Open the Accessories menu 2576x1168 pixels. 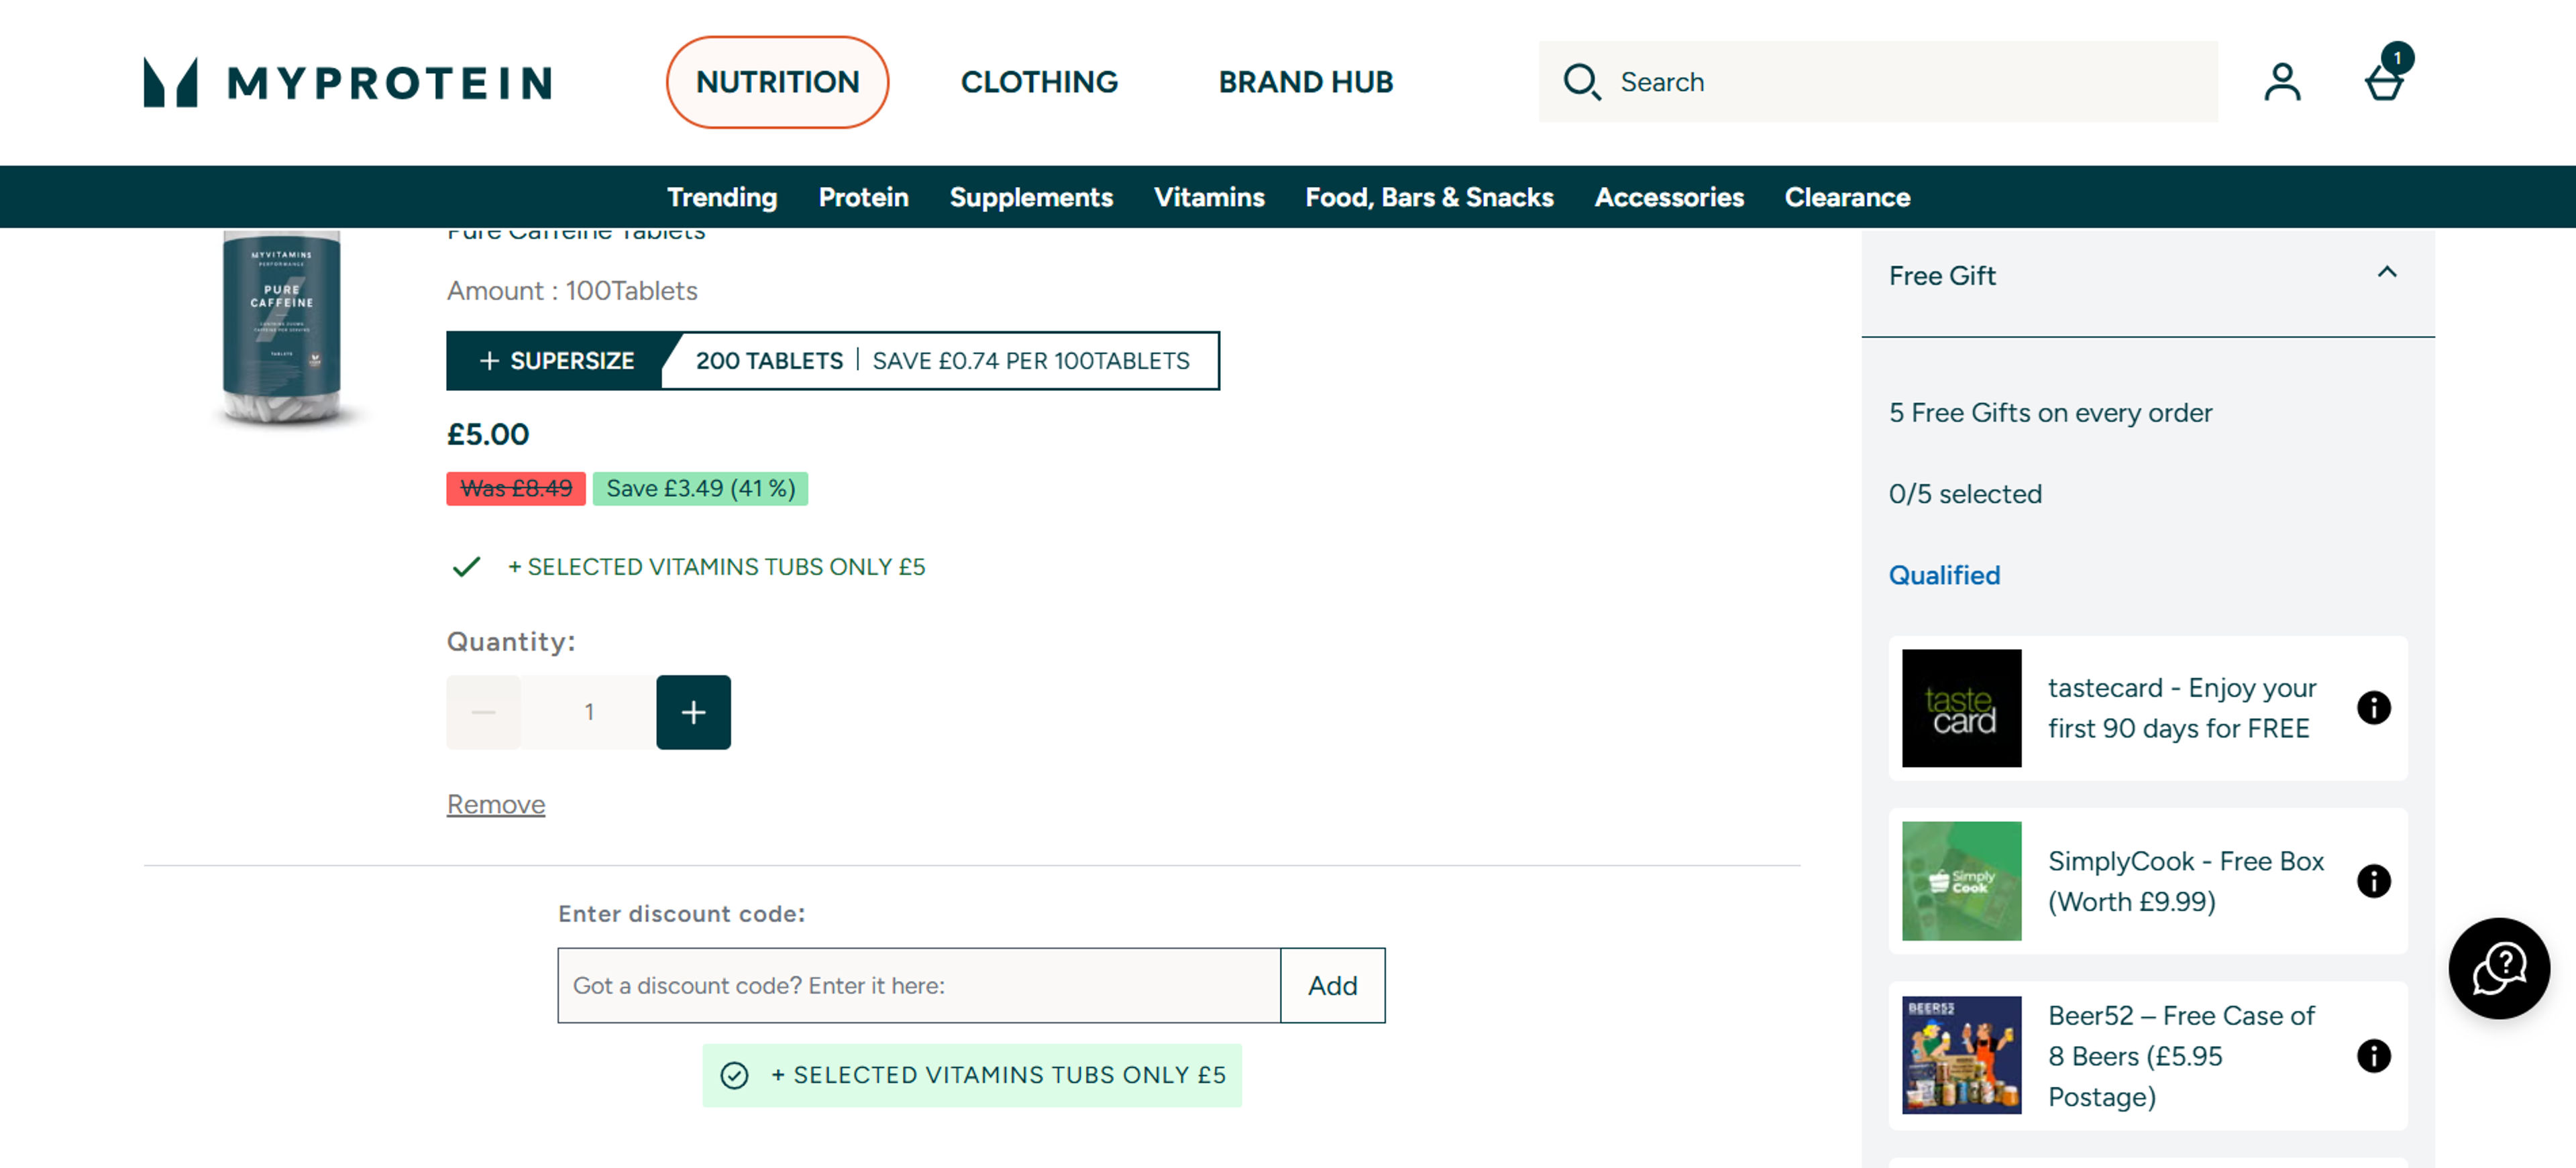(1669, 197)
